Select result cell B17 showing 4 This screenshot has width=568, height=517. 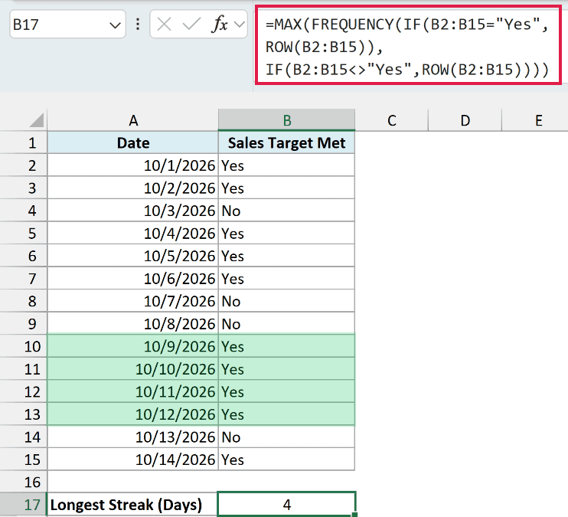click(286, 505)
